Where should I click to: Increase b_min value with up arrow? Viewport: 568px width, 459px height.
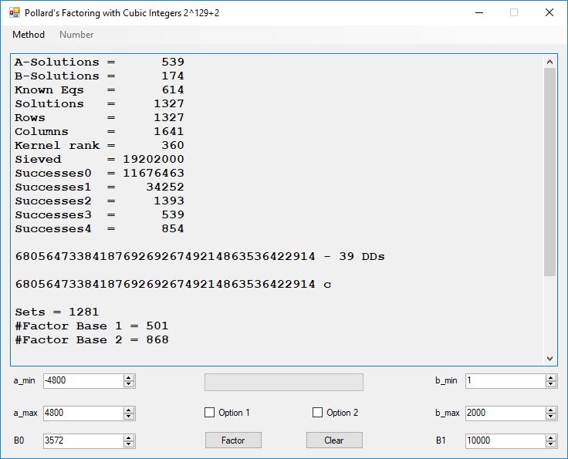tap(551, 377)
